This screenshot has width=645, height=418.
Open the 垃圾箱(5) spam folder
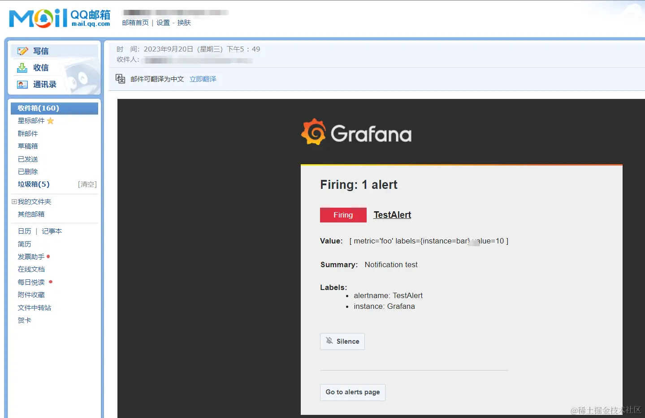[34, 184]
